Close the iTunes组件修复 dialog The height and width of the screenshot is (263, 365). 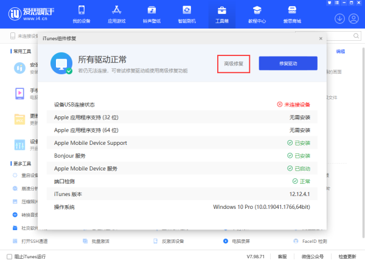[x=321, y=38]
